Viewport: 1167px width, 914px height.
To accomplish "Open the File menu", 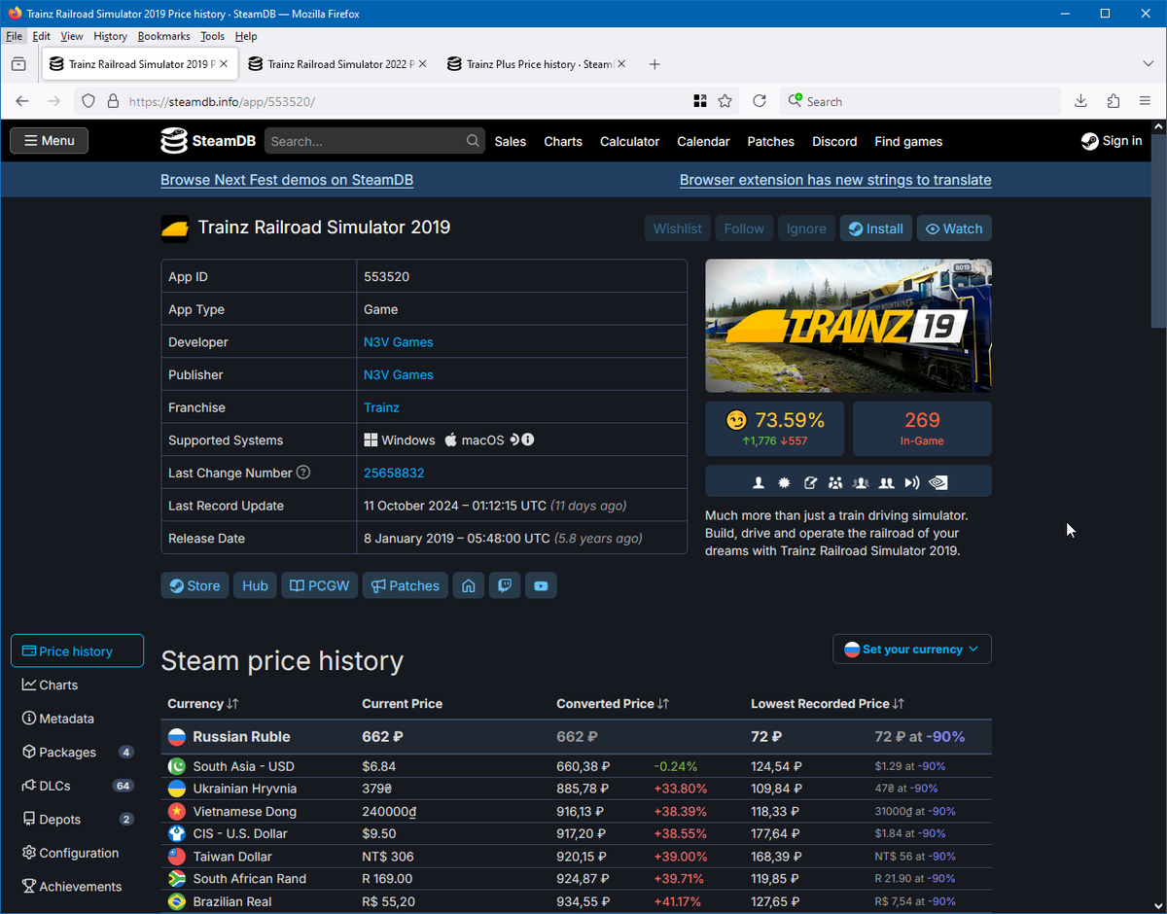I will click(14, 36).
